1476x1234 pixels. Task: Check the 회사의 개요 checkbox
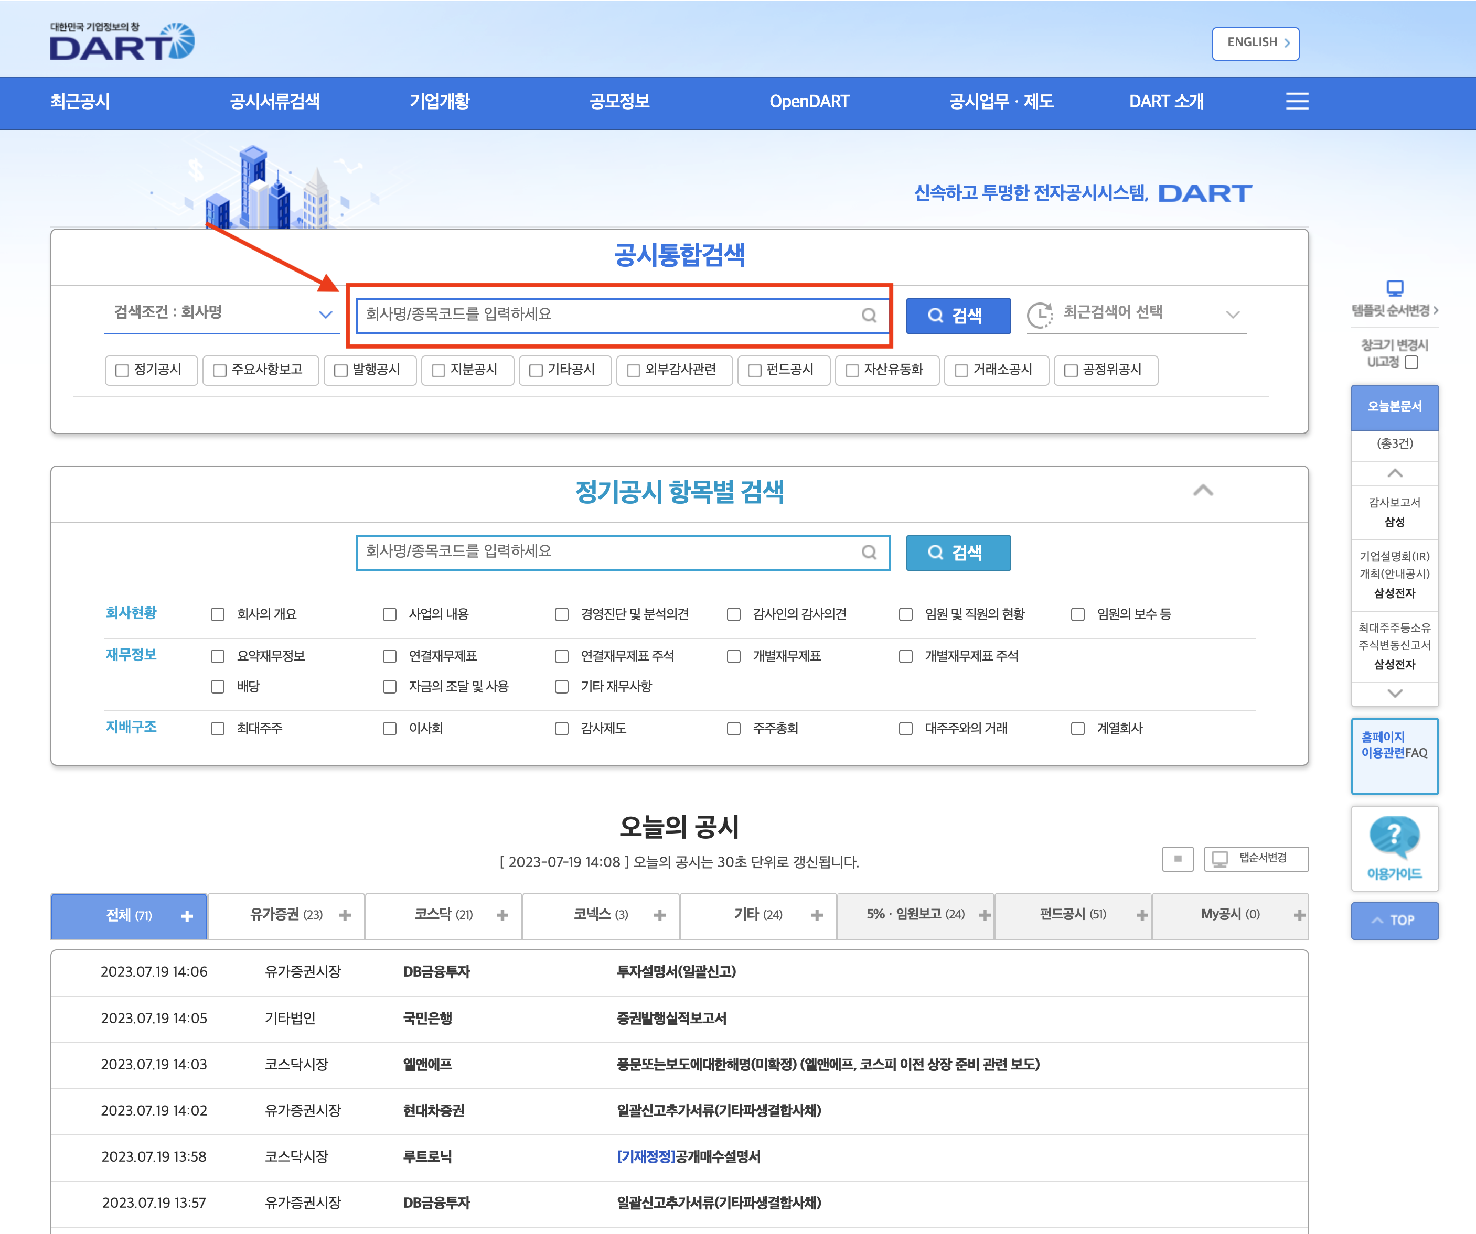pos(218,614)
